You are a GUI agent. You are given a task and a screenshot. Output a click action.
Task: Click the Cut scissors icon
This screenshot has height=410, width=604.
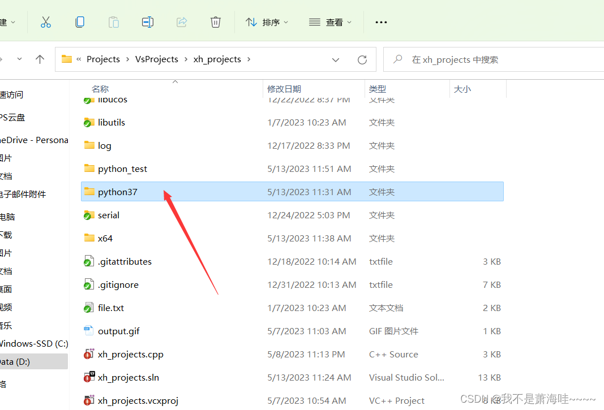[x=45, y=22]
